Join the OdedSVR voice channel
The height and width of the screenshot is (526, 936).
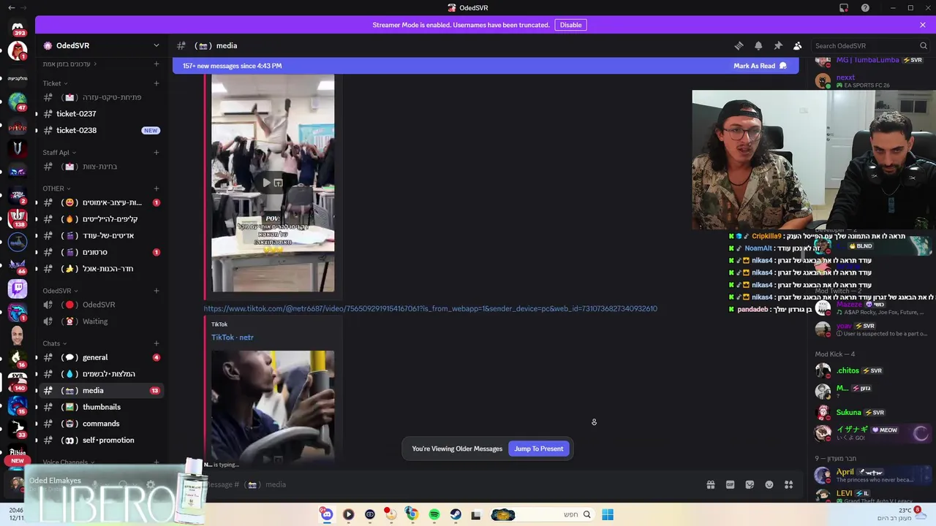(x=101, y=305)
